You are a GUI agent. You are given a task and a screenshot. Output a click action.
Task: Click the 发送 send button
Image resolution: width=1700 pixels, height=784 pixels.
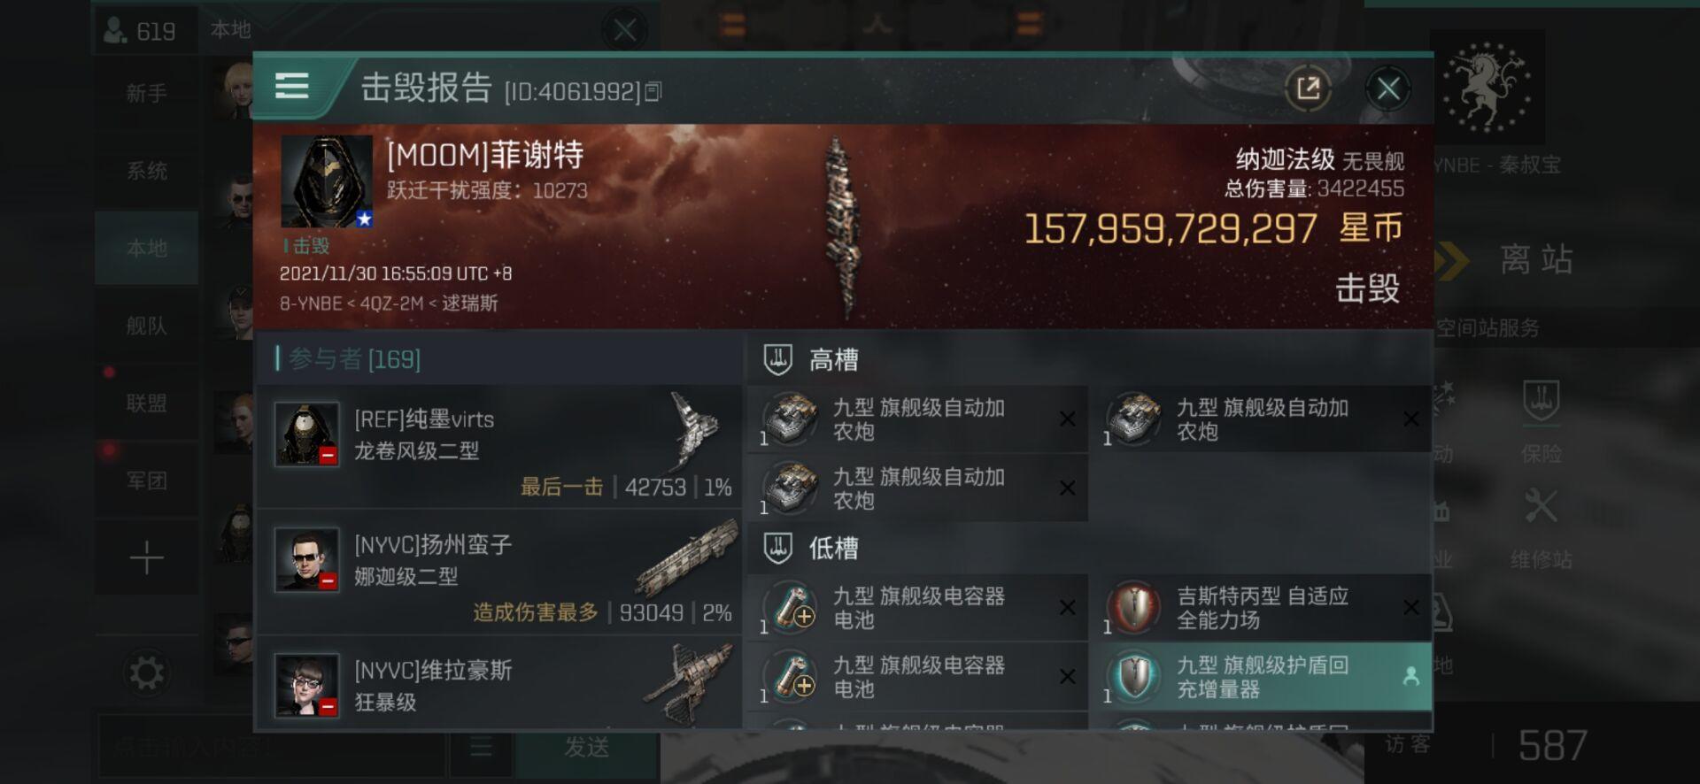(x=586, y=748)
